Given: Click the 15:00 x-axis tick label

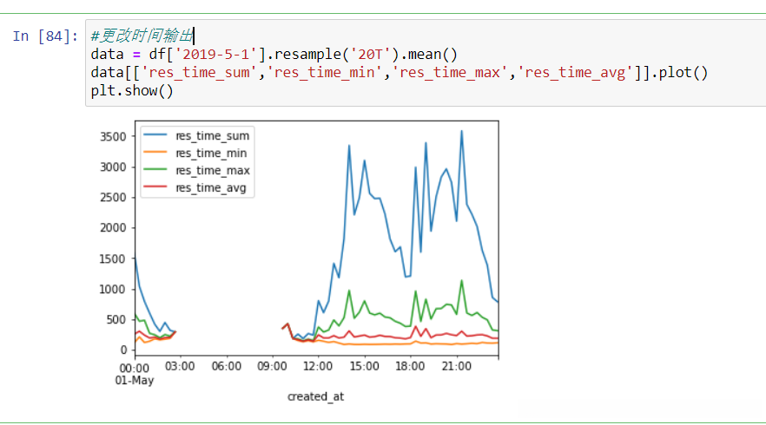Looking at the screenshot, I should tap(365, 366).
